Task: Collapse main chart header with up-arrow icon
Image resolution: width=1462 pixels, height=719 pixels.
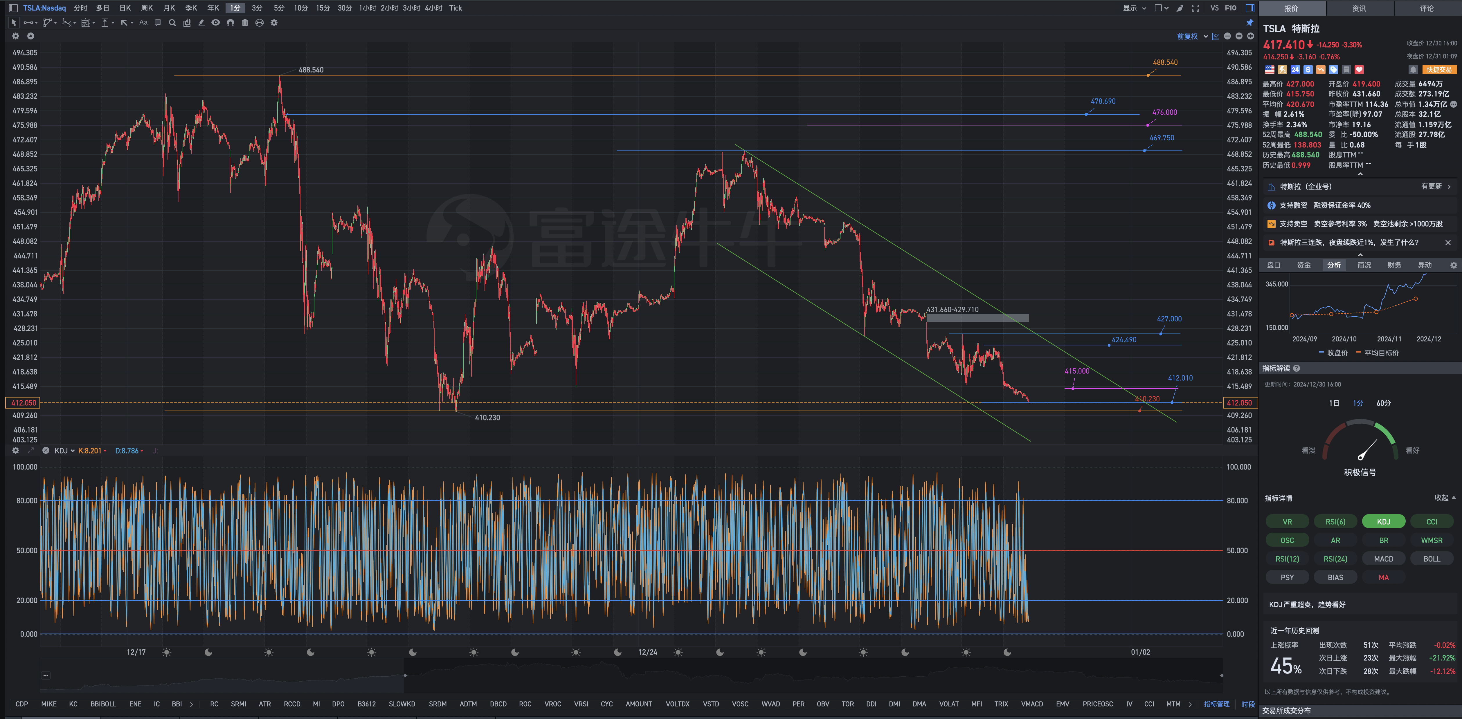Action: pyautogui.click(x=31, y=36)
